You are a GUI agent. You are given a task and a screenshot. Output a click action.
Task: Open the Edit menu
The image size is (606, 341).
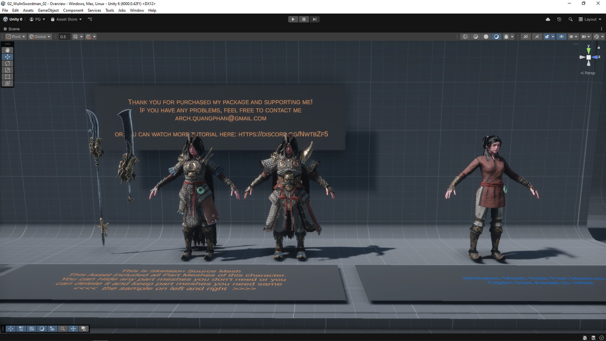click(x=16, y=10)
